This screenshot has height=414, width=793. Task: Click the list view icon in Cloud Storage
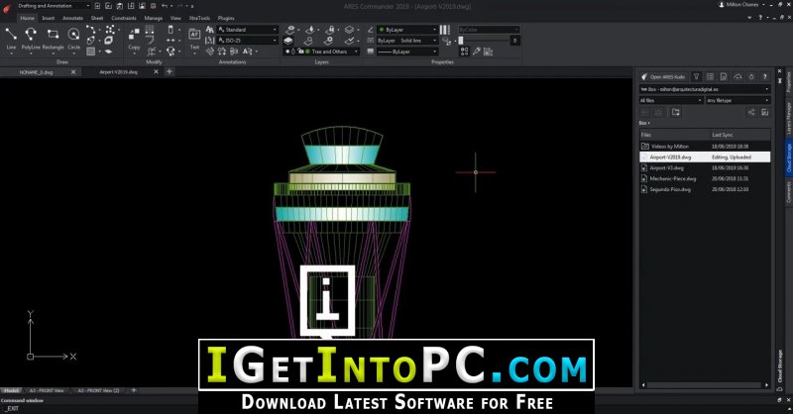710,77
